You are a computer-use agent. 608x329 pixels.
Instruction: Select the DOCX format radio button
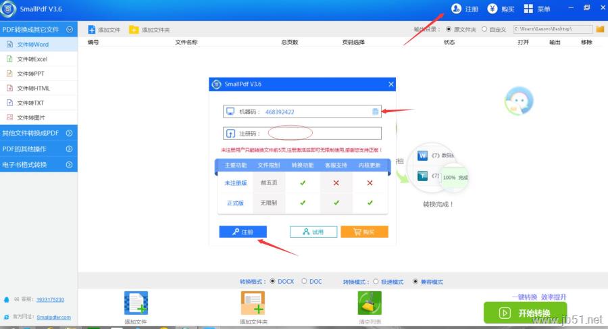tap(273, 281)
